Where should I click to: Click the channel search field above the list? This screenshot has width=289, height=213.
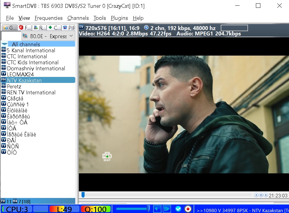coord(11,36)
